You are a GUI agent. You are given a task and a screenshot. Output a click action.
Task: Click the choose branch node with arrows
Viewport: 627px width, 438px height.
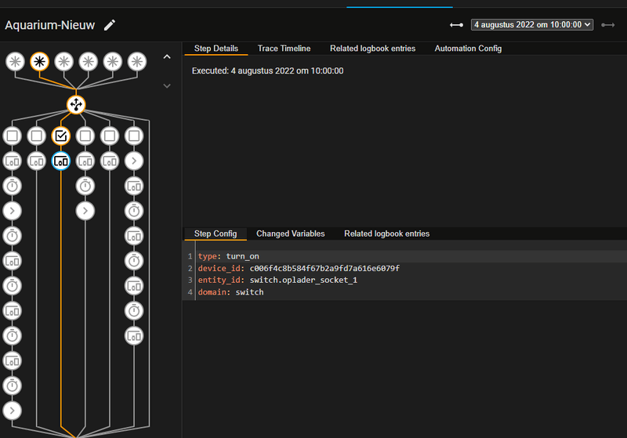[75, 104]
